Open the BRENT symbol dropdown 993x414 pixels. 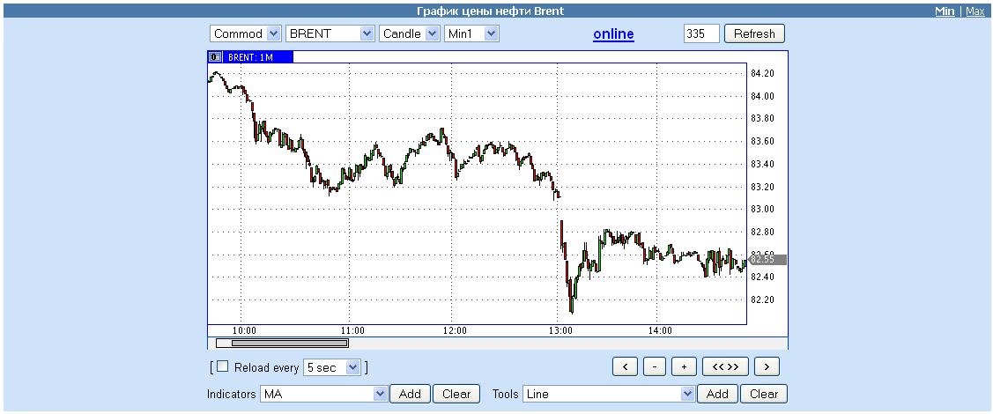click(330, 33)
